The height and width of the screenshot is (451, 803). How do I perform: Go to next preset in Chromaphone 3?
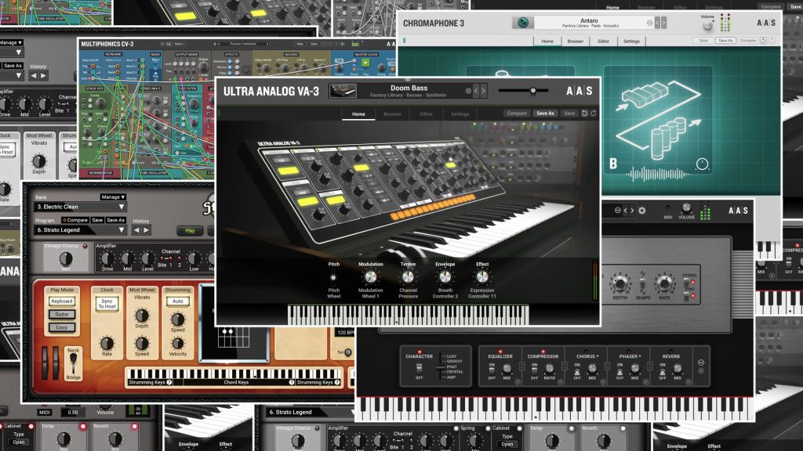point(663,23)
